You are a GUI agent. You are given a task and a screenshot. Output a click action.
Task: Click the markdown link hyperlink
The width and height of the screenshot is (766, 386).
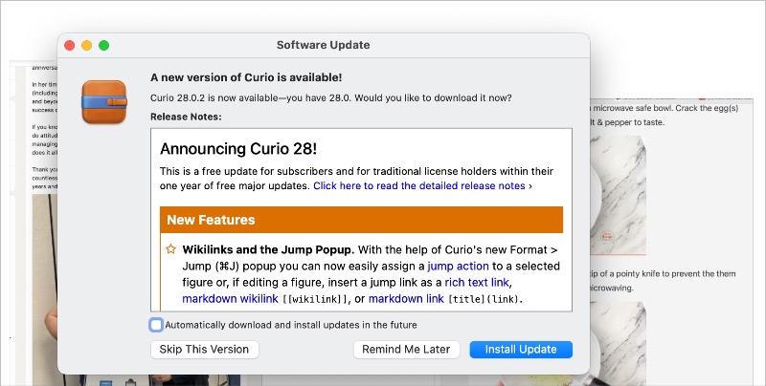(406, 298)
